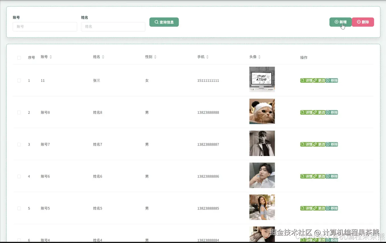
Task: Select the name cell 姓名5
Action: (98, 208)
